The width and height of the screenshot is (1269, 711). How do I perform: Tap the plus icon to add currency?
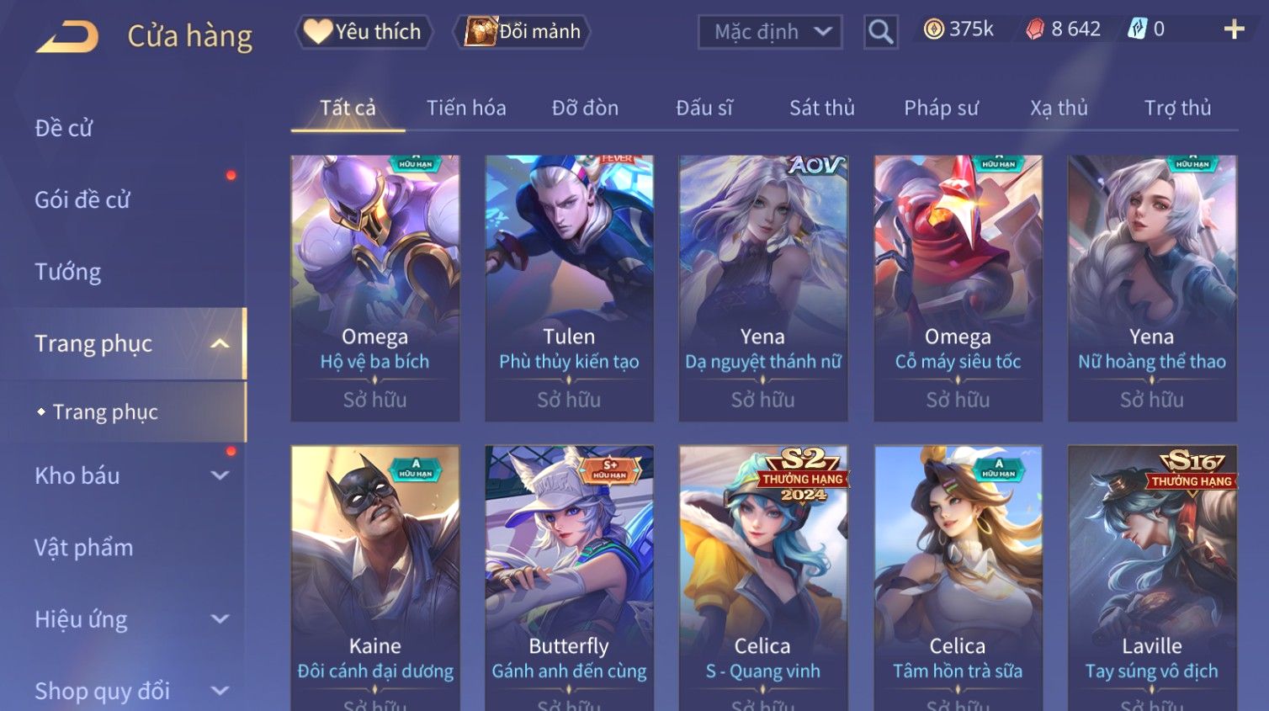pos(1234,29)
